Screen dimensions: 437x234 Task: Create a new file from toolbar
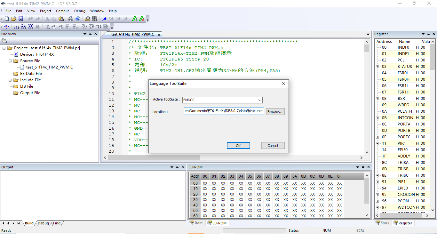7,19
